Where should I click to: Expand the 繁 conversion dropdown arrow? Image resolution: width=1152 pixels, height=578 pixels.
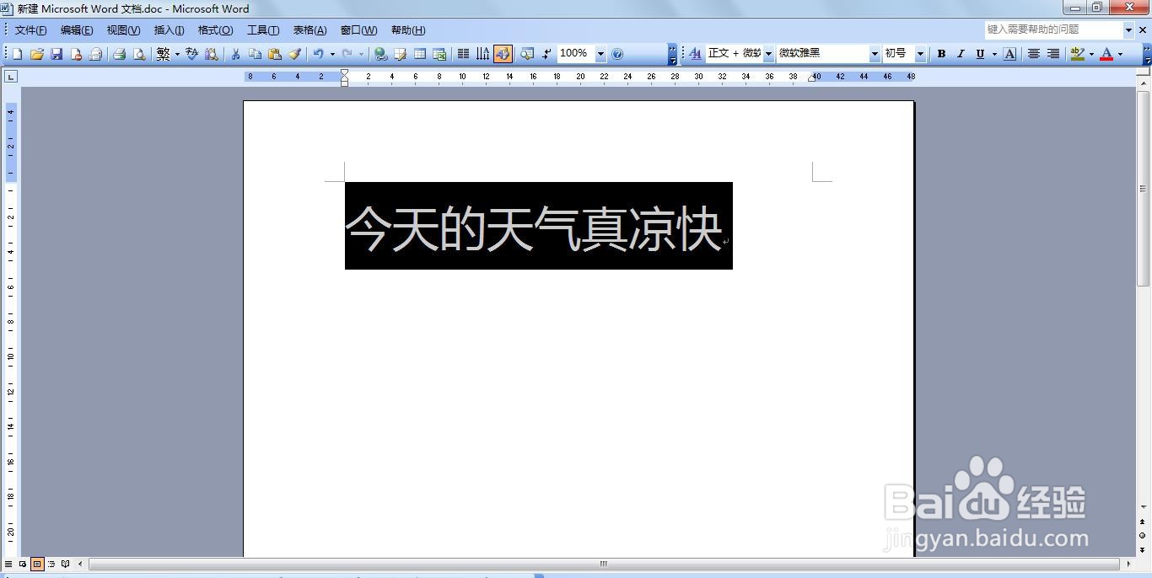pyautogui.click(x=177, y=54)
